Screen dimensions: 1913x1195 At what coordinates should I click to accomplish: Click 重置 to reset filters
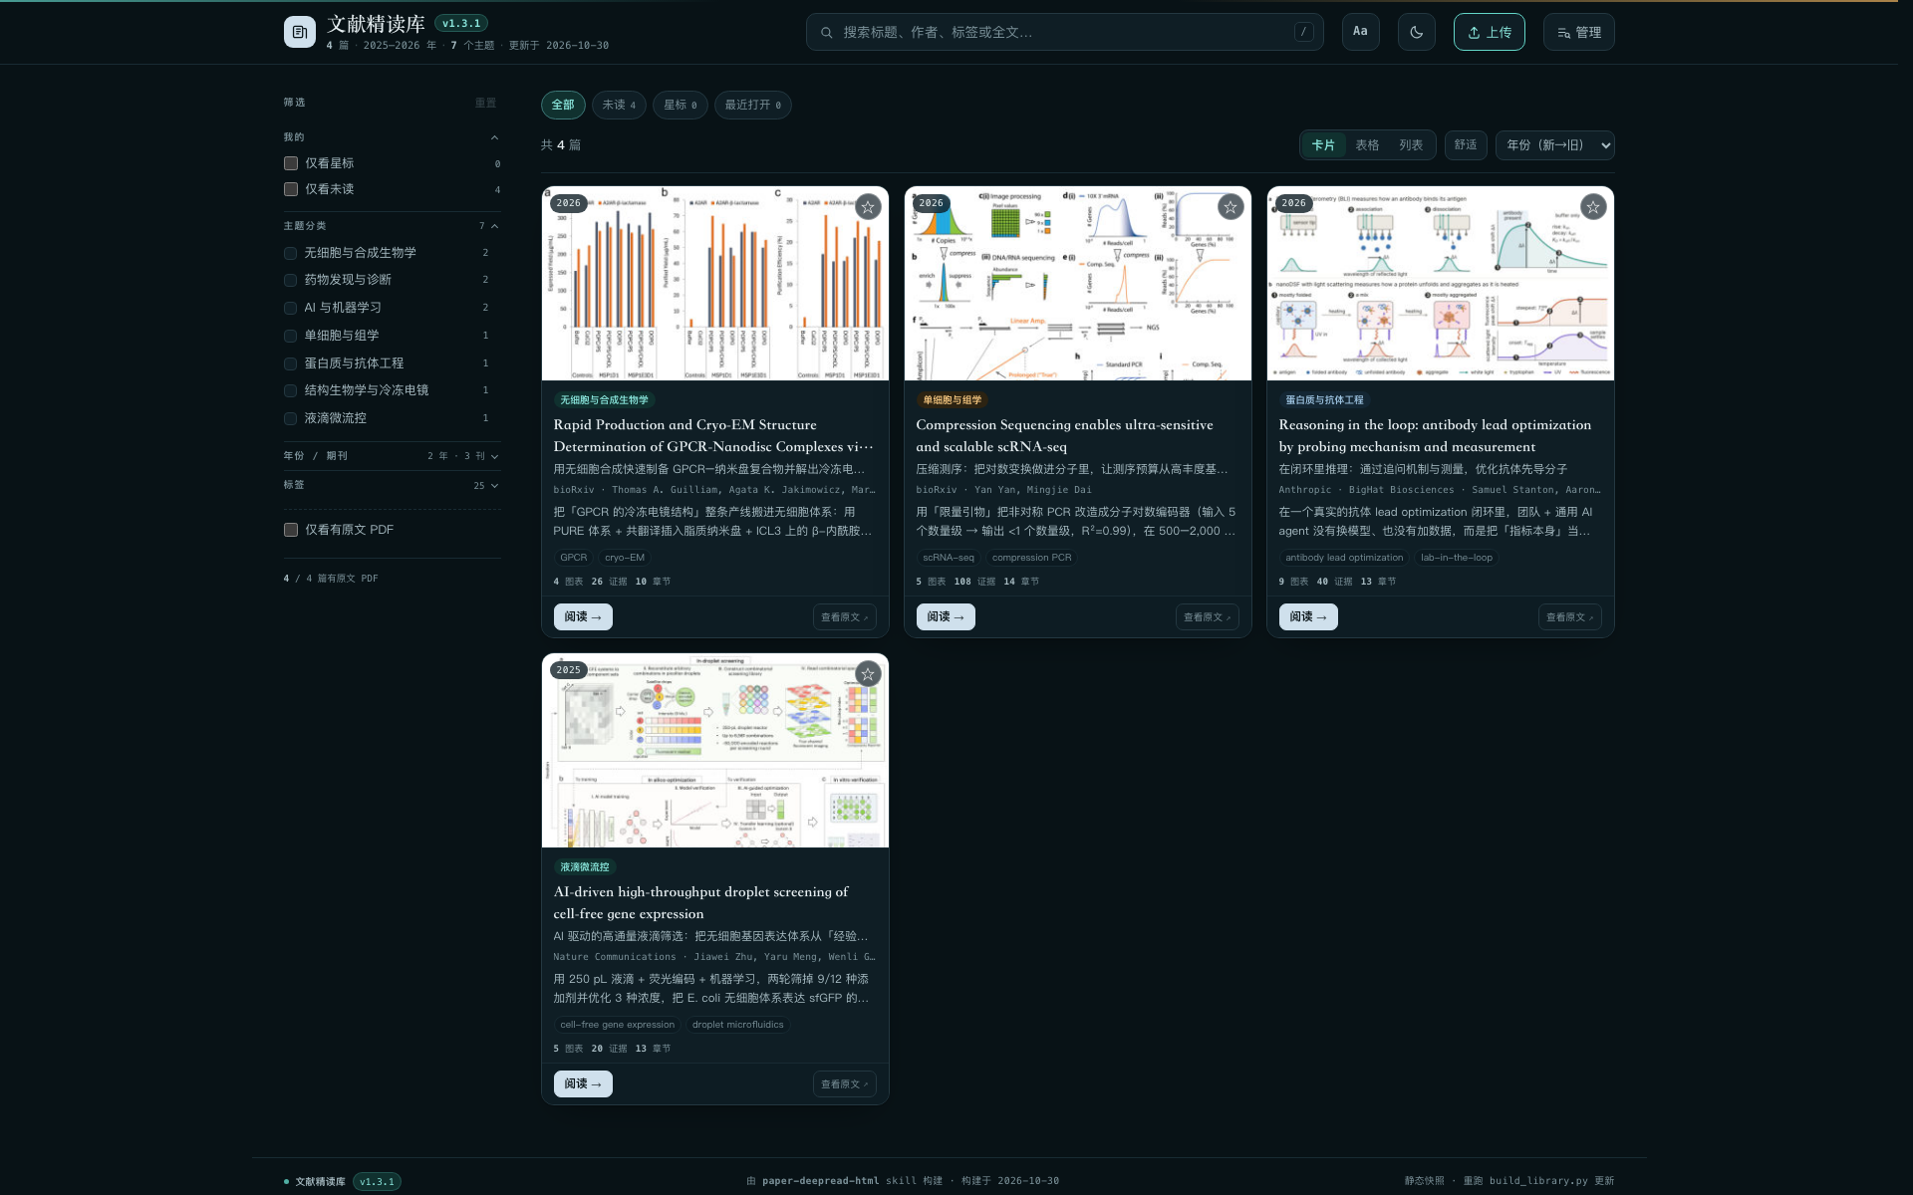click(485, 103)
